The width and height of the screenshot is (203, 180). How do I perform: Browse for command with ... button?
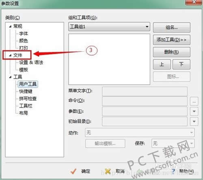tap(194, 101)
